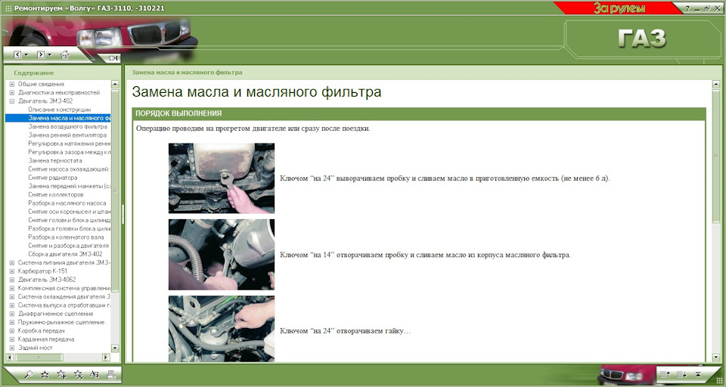Jump to previous section with up-arrow icon
Image resolution: width=726 pixels, height=387 pixels.
[665, 374]
